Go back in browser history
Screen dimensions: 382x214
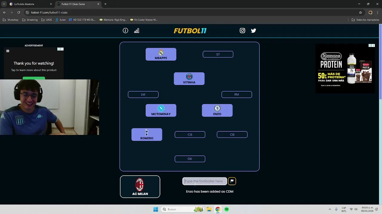[4, 12]
